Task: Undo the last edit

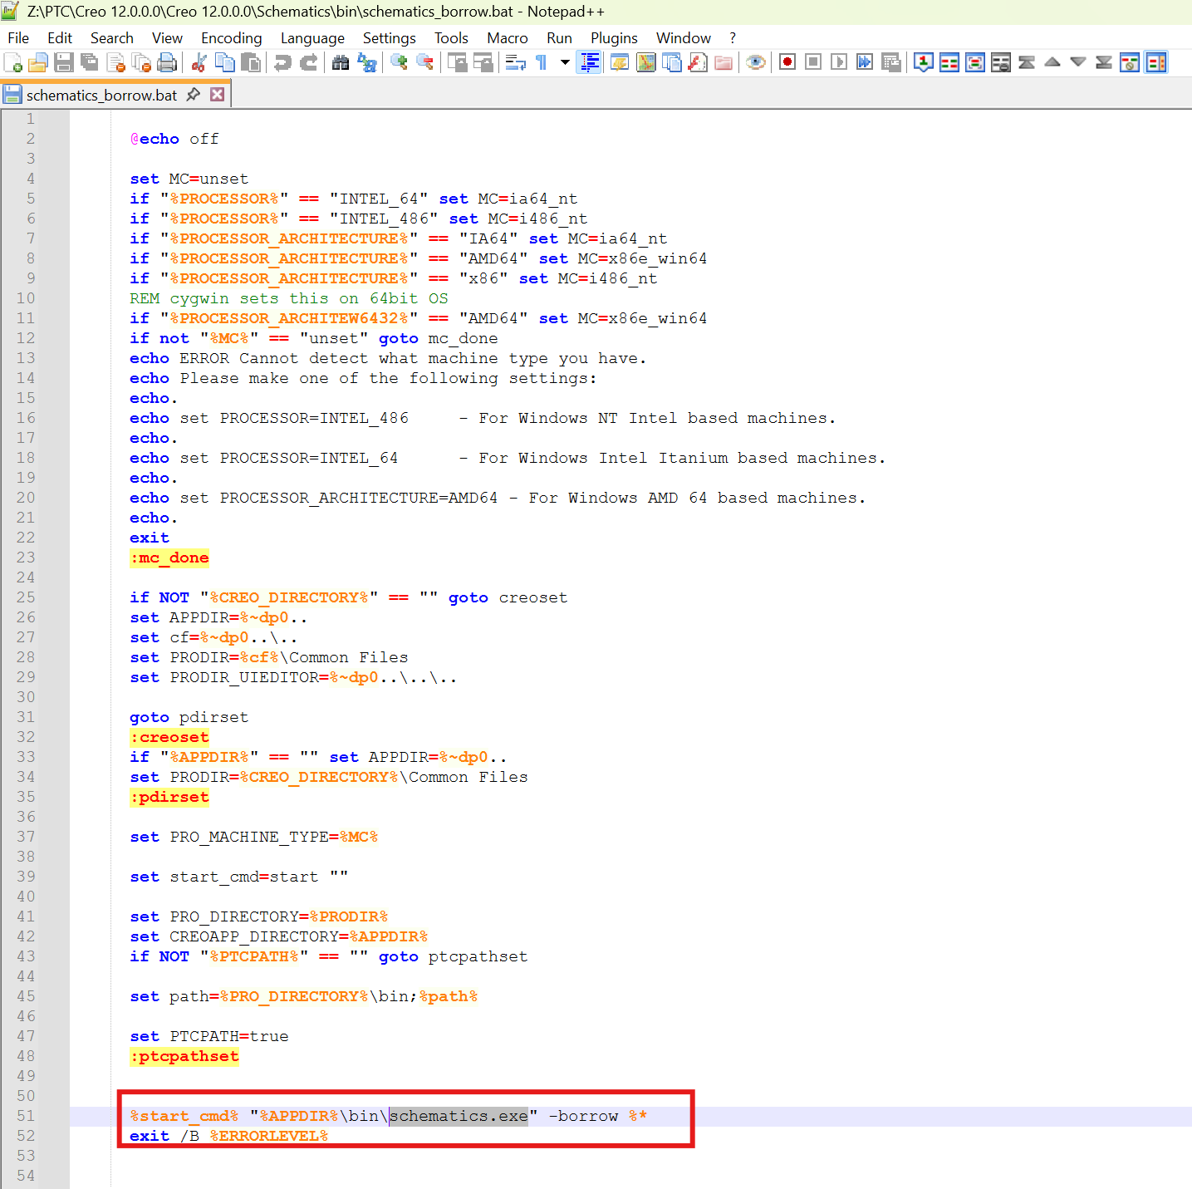Action: point(282,62)
